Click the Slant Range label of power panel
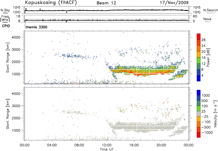 pos(8,58)
